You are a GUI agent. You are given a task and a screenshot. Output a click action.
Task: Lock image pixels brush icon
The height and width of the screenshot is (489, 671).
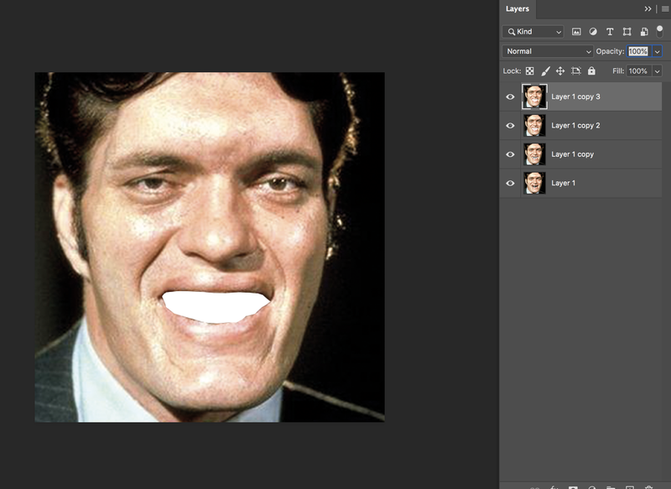545,71
